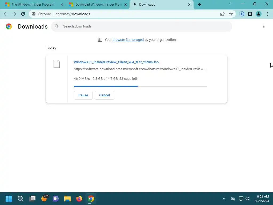
Task: Show hidden system tray icons
Action: (x=224, y=199)
